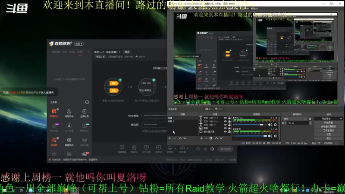Open source properties gear in sources toolbar
Screen dimensions: 345x194
(211, 138)
